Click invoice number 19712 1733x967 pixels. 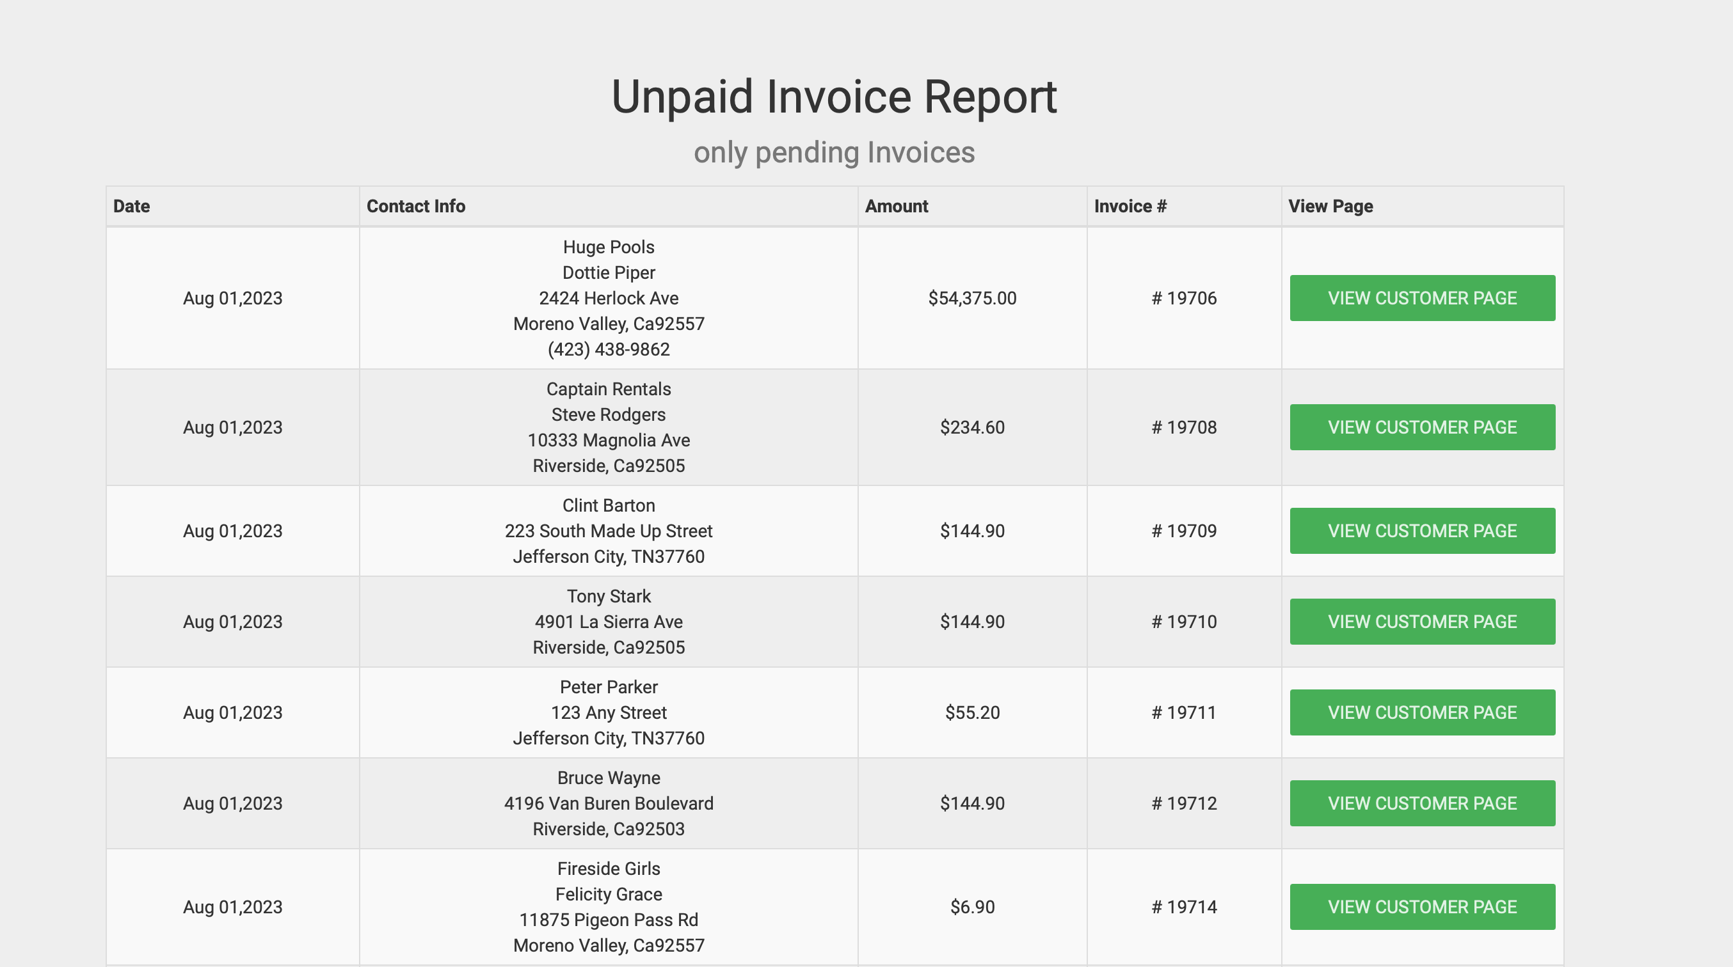(x=1183, y=803)
